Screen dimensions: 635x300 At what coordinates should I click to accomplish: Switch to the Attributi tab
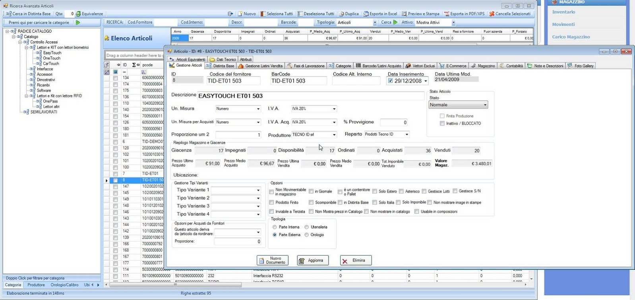point(246,59)
